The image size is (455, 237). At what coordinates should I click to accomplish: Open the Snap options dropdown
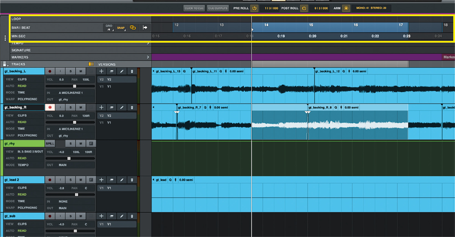[x=121, y=28]
